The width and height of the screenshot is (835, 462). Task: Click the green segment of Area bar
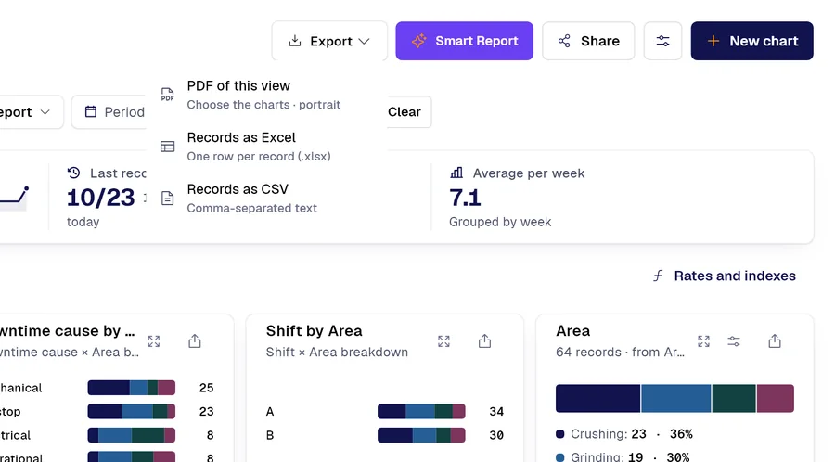click(x=734, y=398)
